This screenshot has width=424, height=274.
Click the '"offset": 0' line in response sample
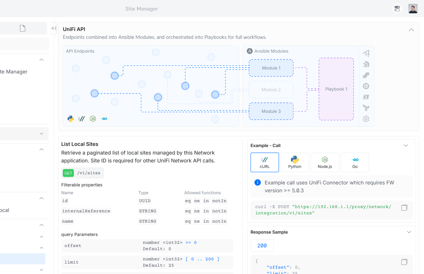283,267
